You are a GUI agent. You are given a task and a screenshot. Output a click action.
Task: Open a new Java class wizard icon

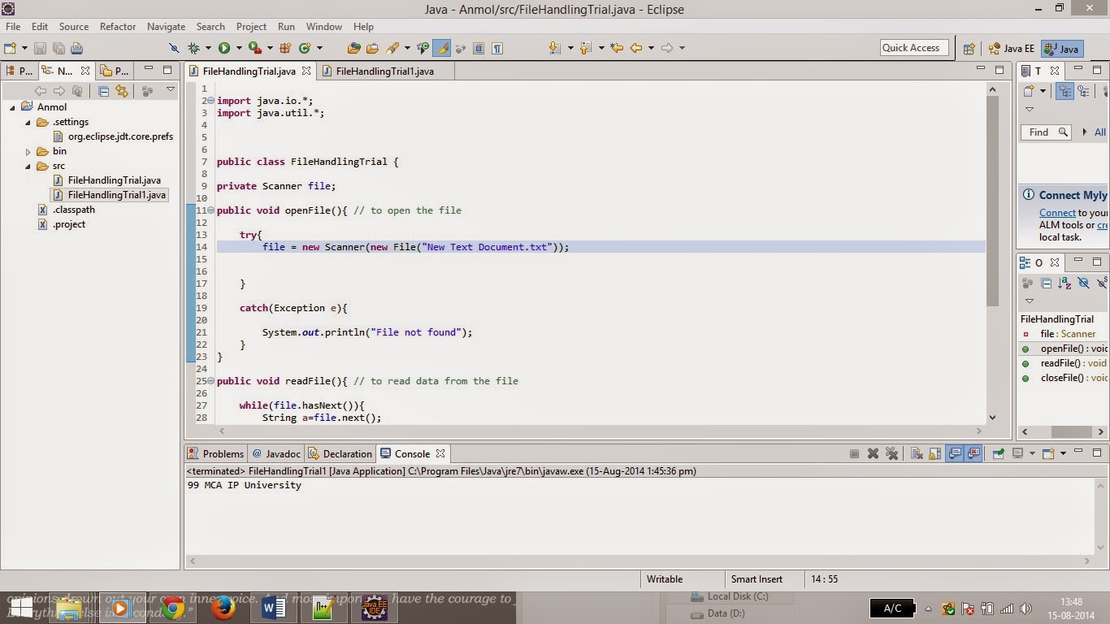tap(305, 48)
